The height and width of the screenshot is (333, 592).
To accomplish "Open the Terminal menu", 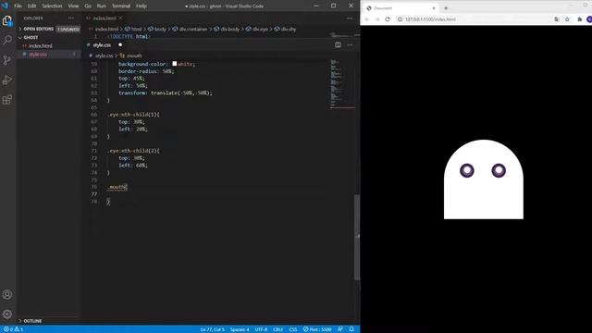I will coord(121,6).
